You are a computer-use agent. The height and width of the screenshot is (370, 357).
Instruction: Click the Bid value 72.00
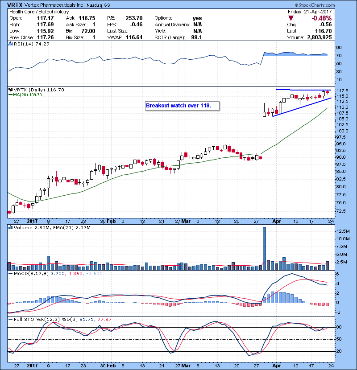click(x=88, y=31)
